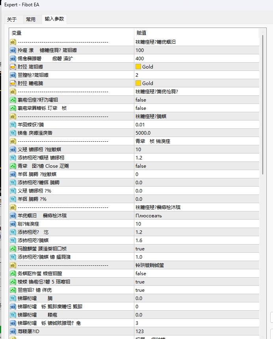The width and height of the screenshot is (273, 339).
Task: Open the true value in the row containing '5'
Action: tap(197, 282)
